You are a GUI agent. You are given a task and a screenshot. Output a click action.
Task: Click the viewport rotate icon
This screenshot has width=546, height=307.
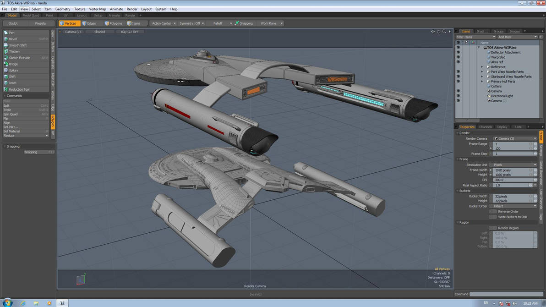pos(438,32)
